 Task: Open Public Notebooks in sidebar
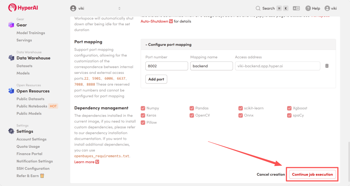pyautogui.click(x=32, y=106)
